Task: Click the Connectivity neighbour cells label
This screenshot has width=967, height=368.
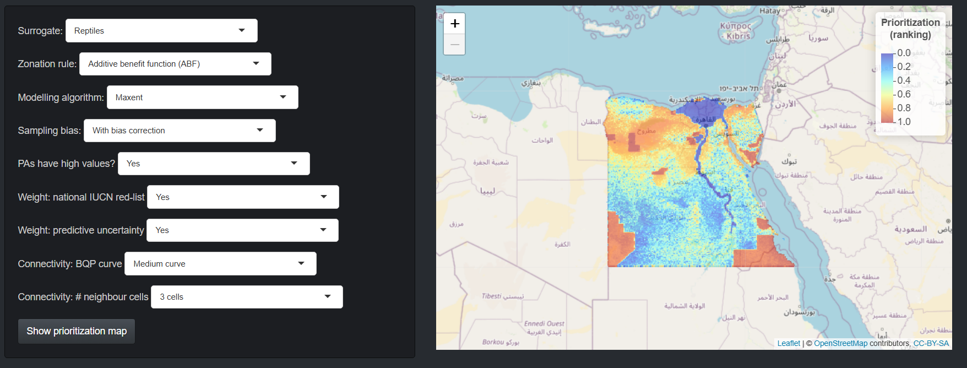Action: point(83,297)
